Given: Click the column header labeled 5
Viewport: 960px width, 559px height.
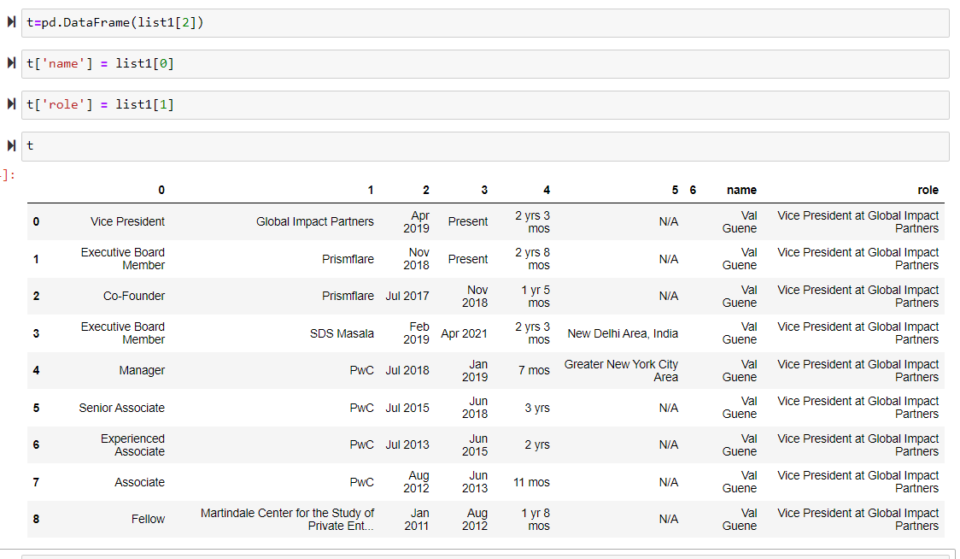Looking at the screenshot, I should point(675,190).
